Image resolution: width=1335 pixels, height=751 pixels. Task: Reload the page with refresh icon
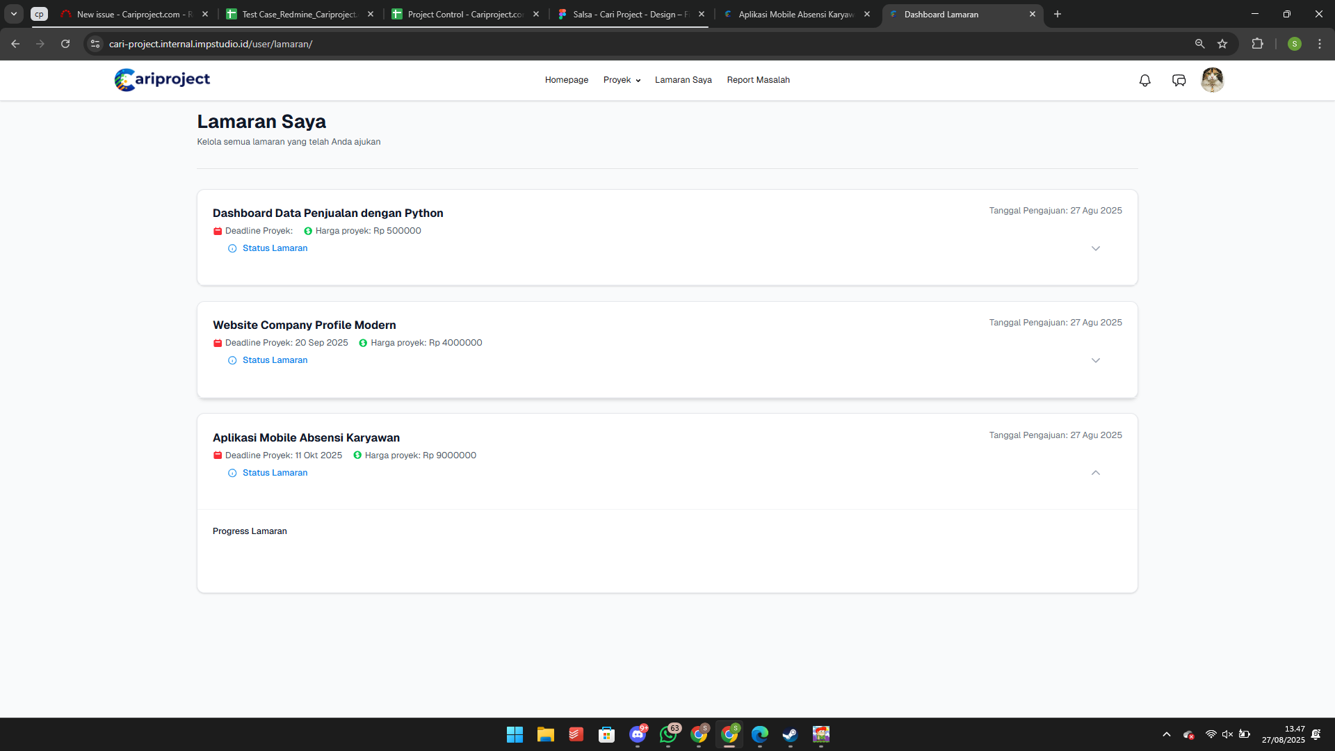pyautogui.click(x=65, y=44)
